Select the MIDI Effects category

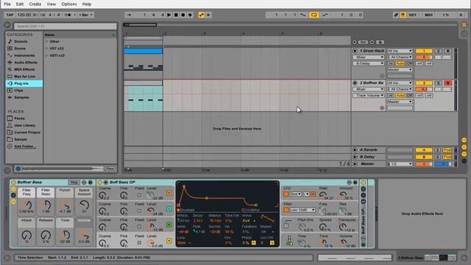click(24, 69)
